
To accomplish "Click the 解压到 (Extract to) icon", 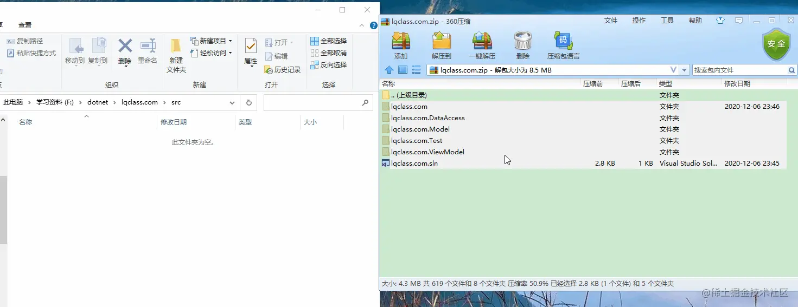I will [x=442, y=41].
